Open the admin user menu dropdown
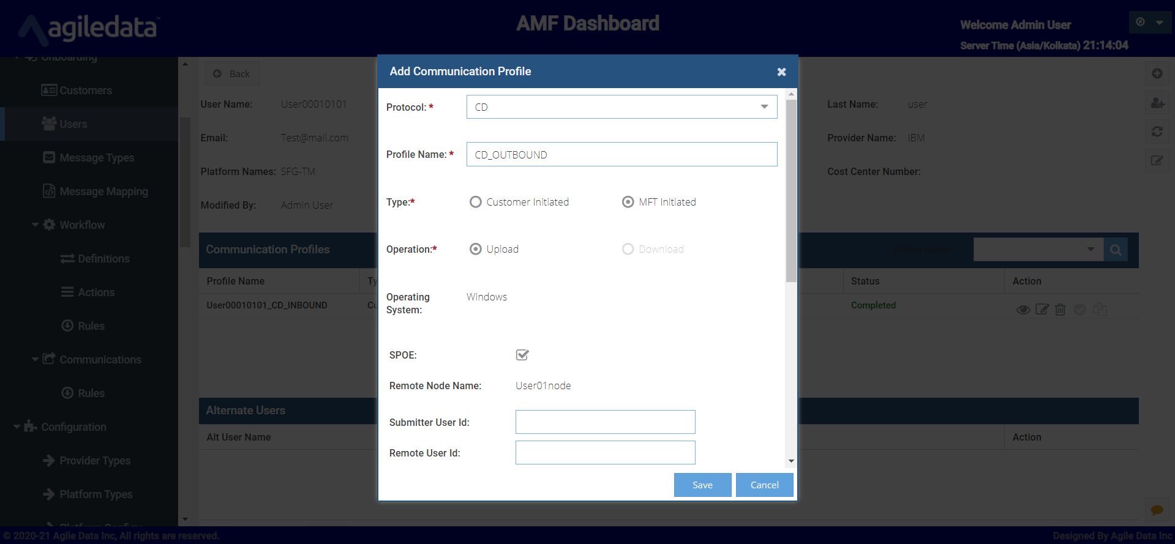 pyautogui.click(x=1150, y=23)
